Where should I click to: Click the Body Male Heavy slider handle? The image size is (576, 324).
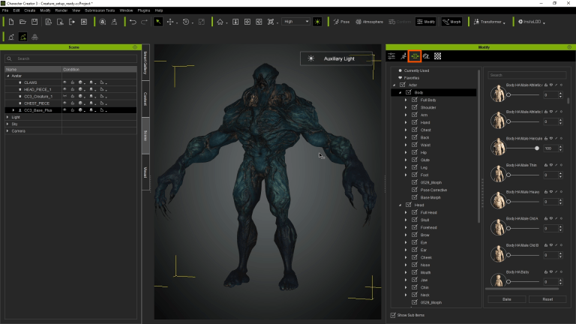[508, 202]
